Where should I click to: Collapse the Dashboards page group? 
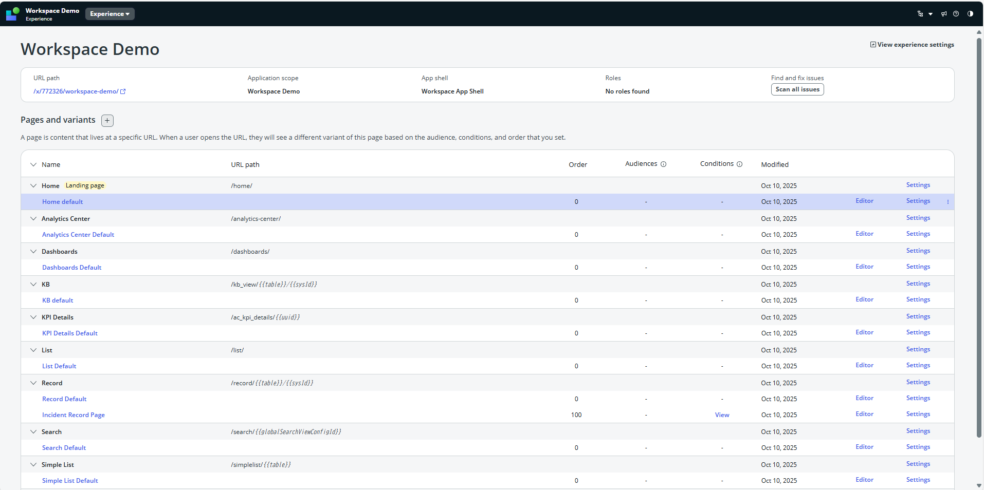[x=33, y=252]
